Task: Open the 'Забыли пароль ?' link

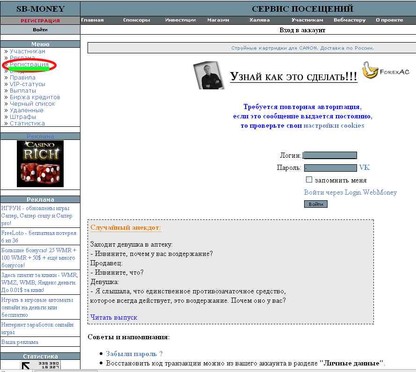Action: [x=134, y=354]
